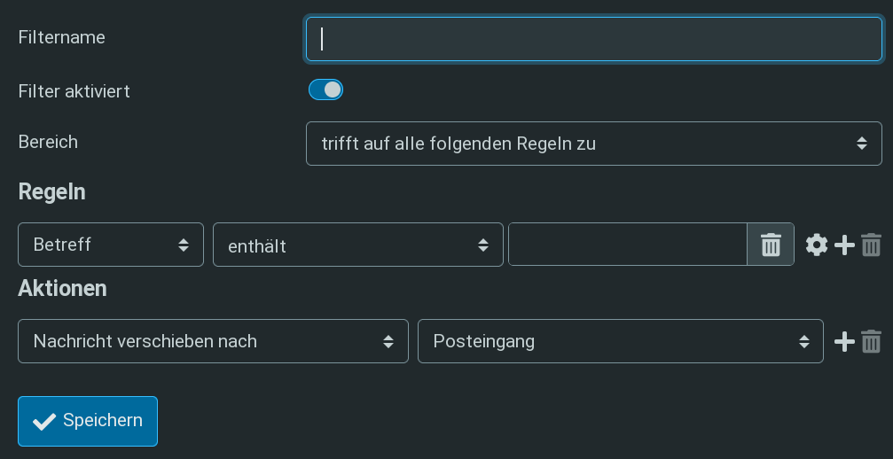
Task: Click trash icon inside the rule value field
Action: (771, 245)
